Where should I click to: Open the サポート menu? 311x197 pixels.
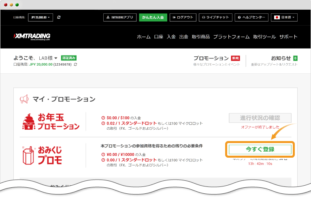tap(288, 37)
